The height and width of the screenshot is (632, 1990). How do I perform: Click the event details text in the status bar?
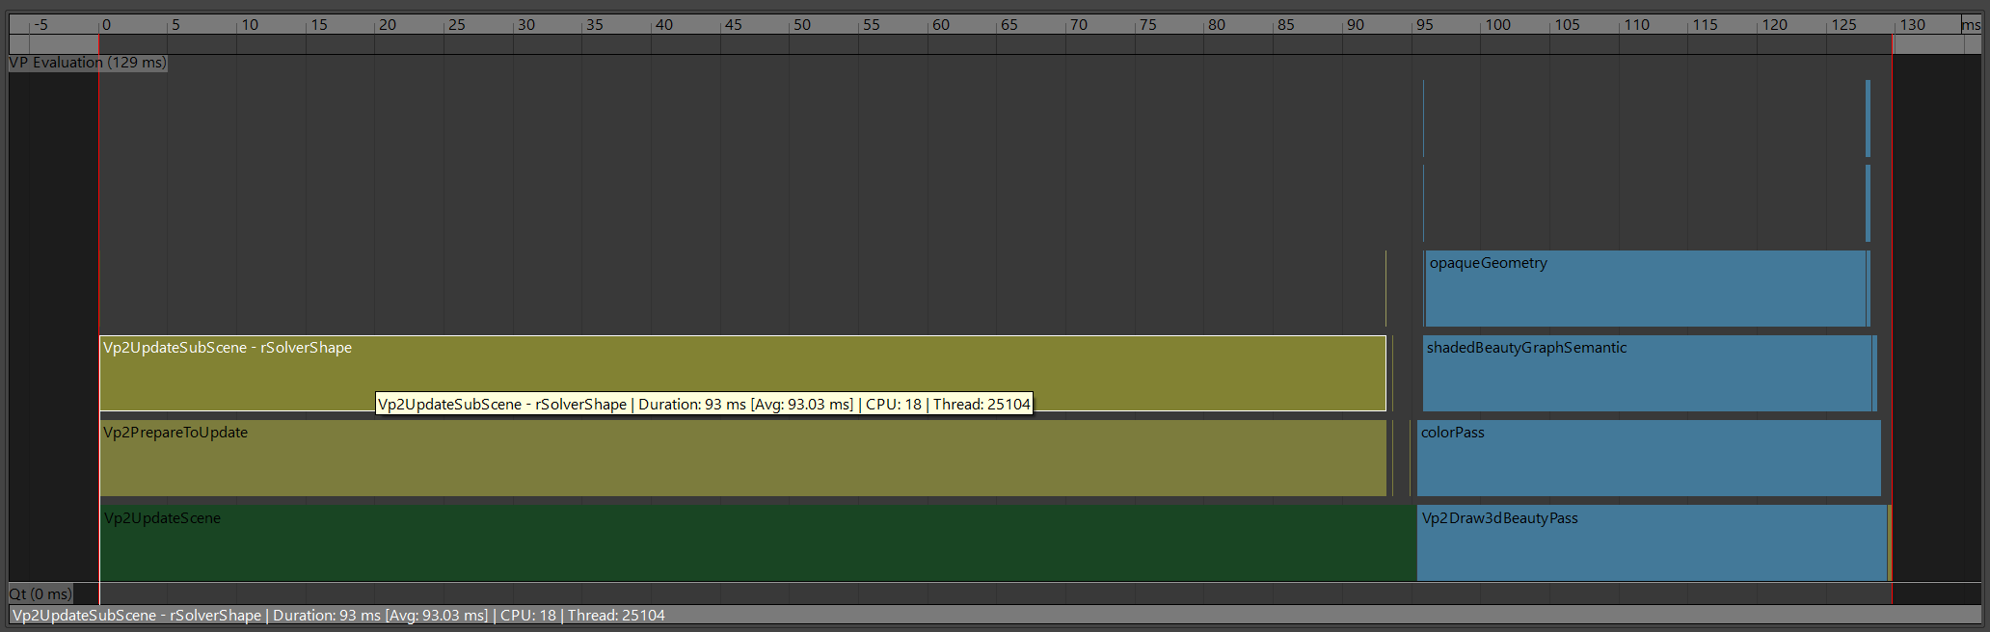(x=338, y=615)
